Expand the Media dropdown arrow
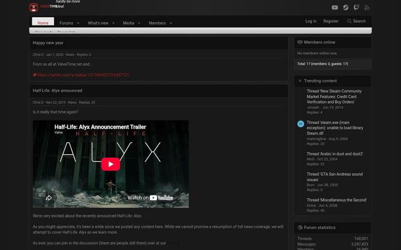This screenshot has width=401, height=250. pos(139,23)
